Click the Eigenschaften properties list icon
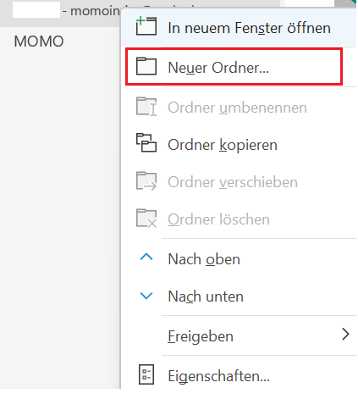Screen dimensions: 358x399 pyautogui.click(x=146, y=374)
